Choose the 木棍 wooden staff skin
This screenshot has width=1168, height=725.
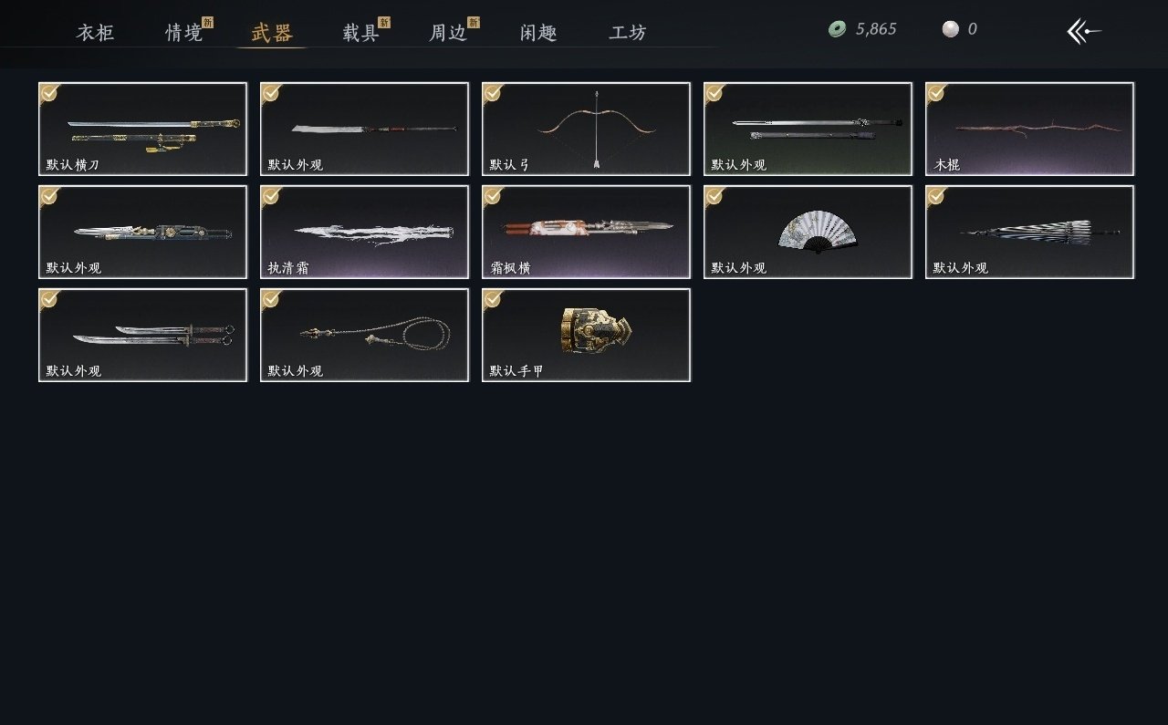[1029, 129]
